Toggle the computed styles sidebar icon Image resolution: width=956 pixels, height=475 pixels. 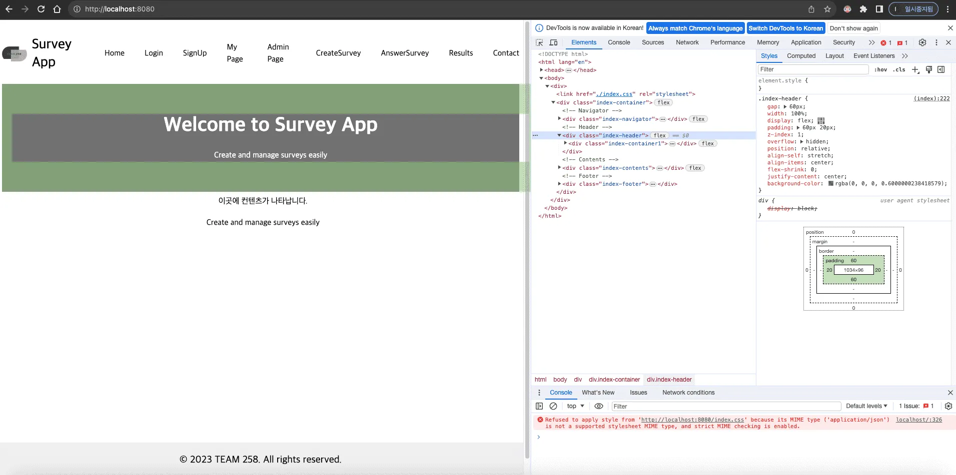(941, 69)
